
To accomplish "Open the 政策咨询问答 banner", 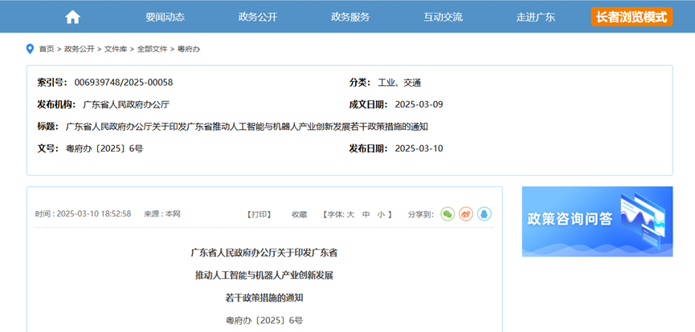I will click(597, 221).
